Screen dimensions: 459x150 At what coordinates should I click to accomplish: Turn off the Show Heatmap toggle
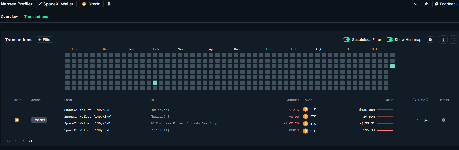click(389, 40)
